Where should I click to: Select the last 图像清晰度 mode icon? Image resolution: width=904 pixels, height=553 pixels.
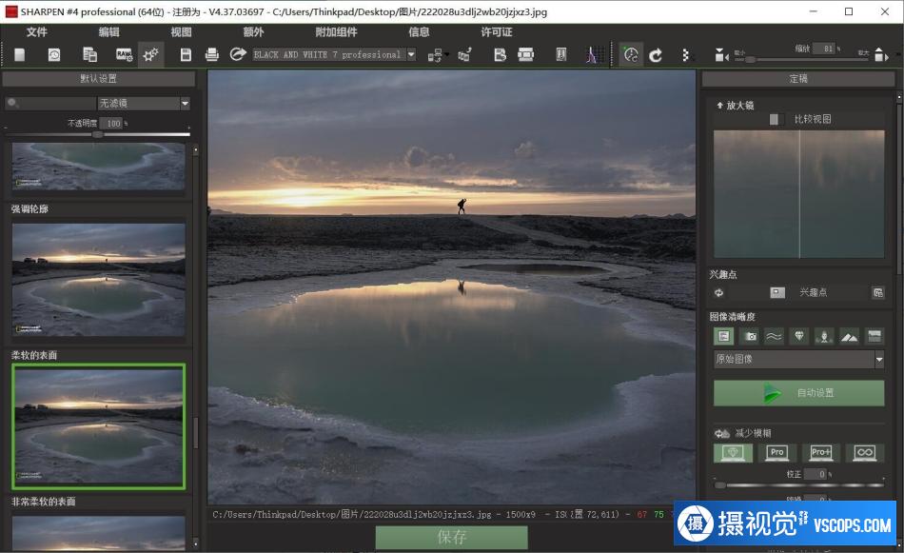pyautogui.click(x=874, y=336)
